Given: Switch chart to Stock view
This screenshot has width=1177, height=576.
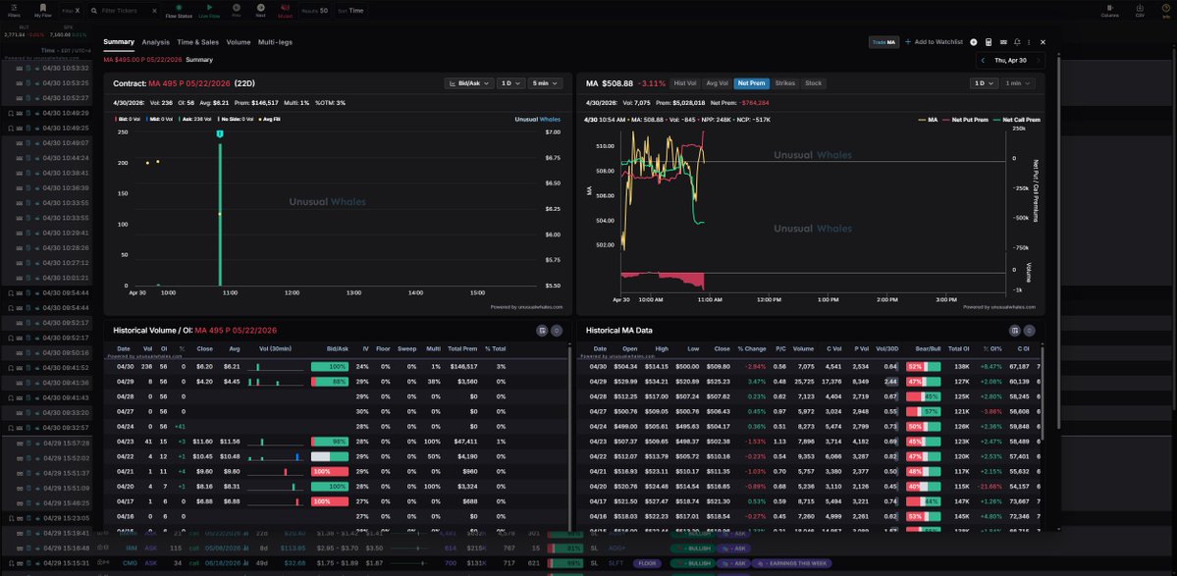Looking at the screenshot, I should point(813,83).
